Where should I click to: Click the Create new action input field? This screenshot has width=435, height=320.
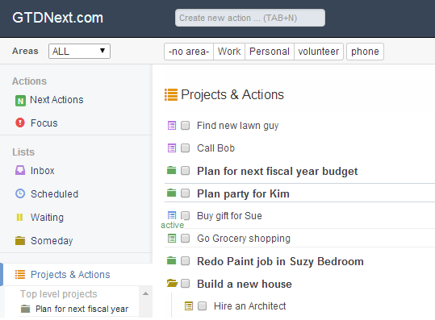(x=250, y=18)
